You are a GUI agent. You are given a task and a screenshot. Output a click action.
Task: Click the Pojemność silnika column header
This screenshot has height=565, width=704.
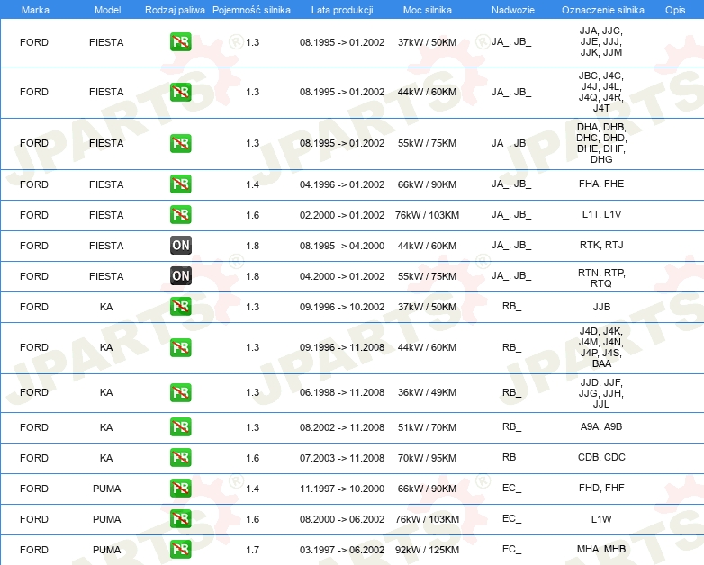(251, 10)
